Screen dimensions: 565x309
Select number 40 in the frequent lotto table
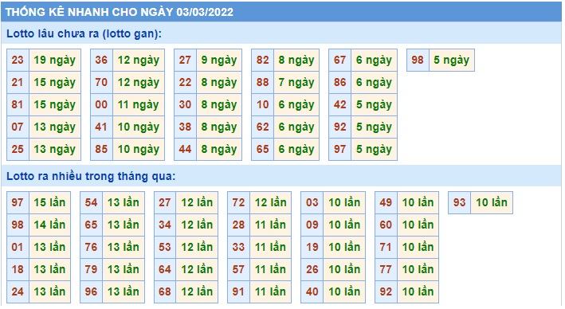[x=312, y=291]
